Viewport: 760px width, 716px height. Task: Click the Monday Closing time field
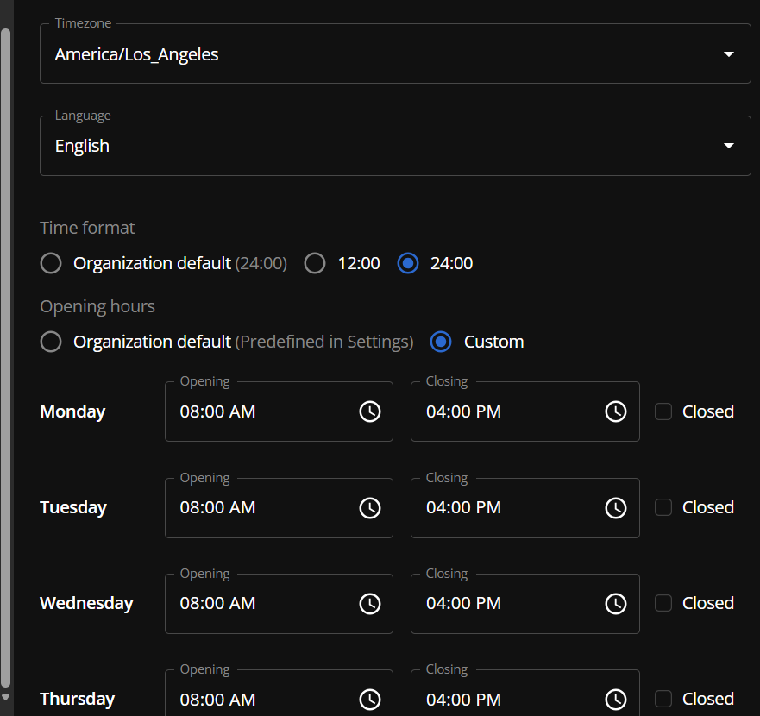pyautogui.click(x=524, y=411)
